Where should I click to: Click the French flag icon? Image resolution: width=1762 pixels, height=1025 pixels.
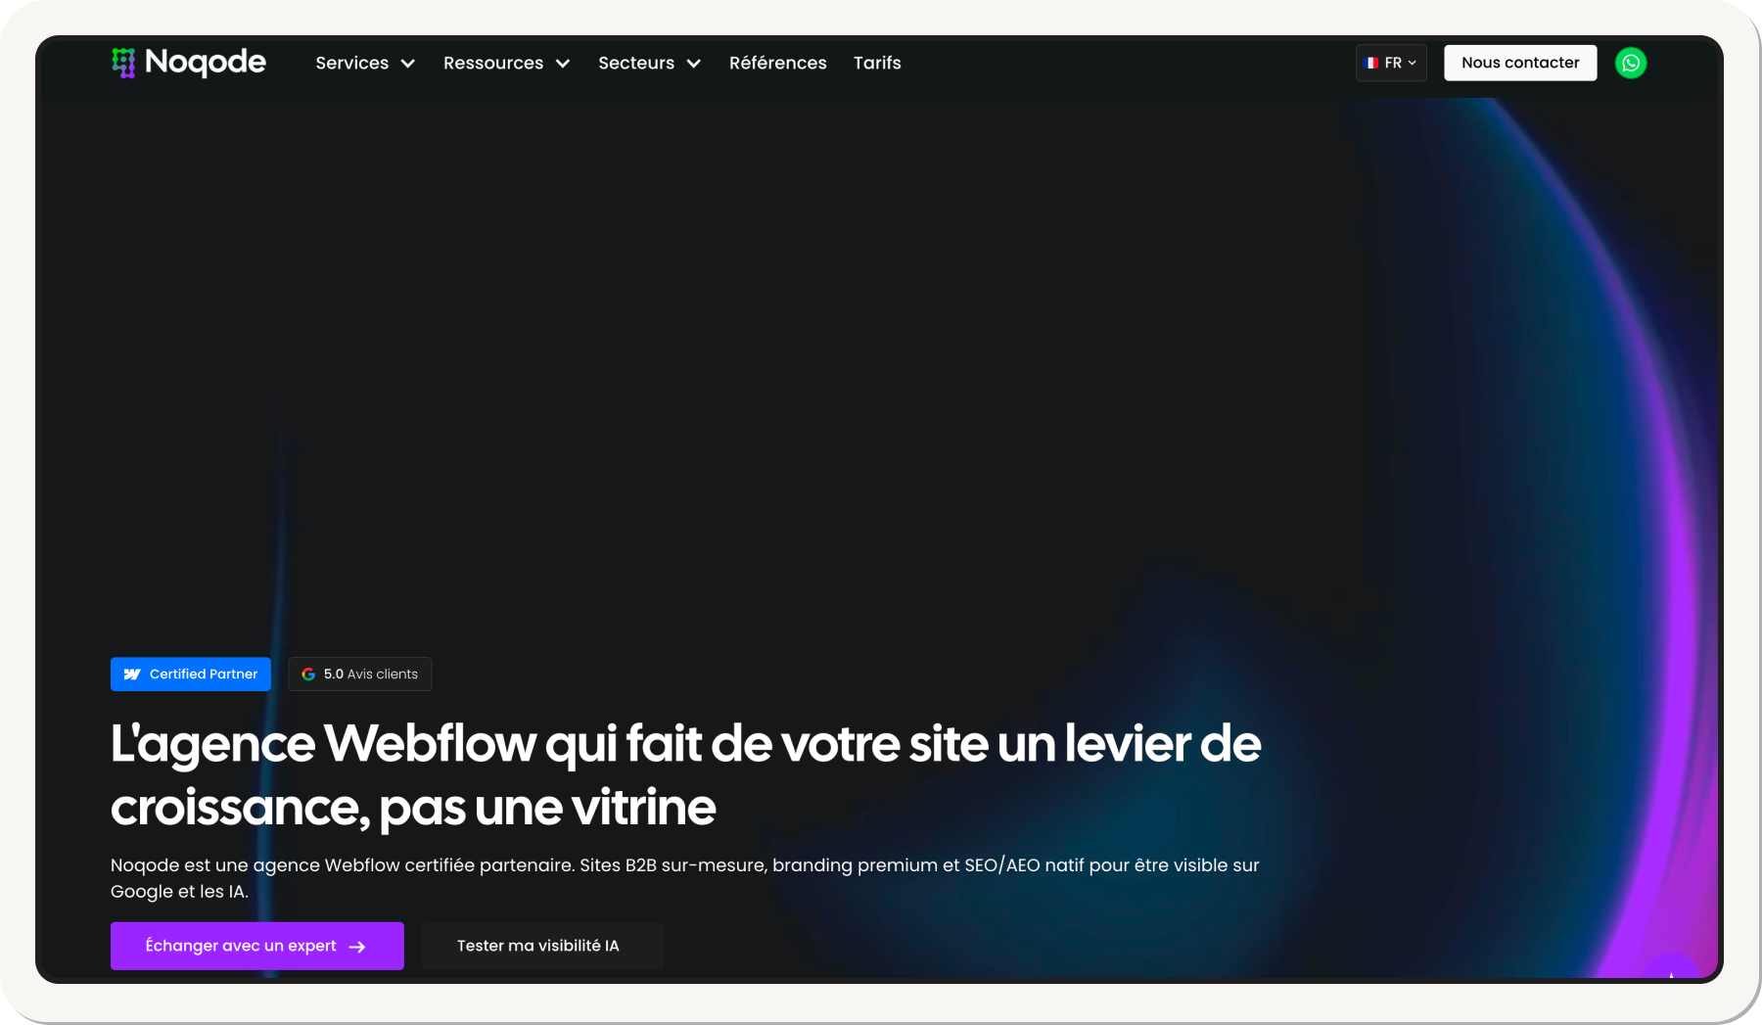(x=1372, y=63)
